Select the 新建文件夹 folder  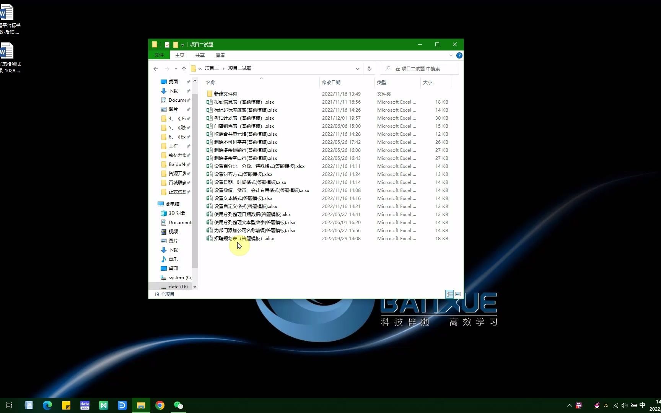click(226, 94)
